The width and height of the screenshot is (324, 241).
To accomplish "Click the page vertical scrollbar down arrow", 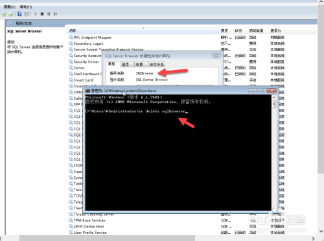I will [x=321, y=231].
